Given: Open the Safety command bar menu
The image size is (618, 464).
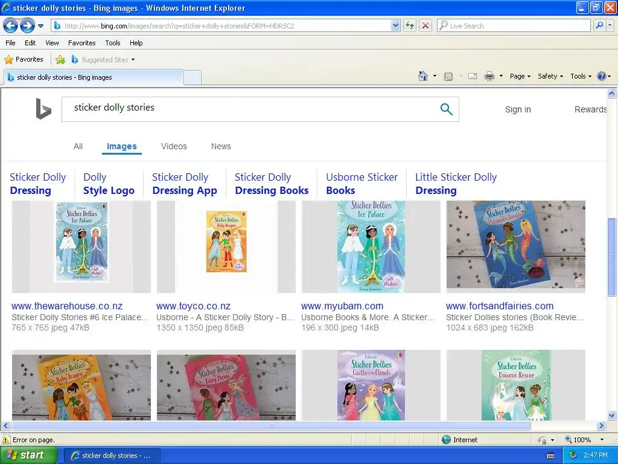Looking at the screenshot, I should (x=550, y=76).
